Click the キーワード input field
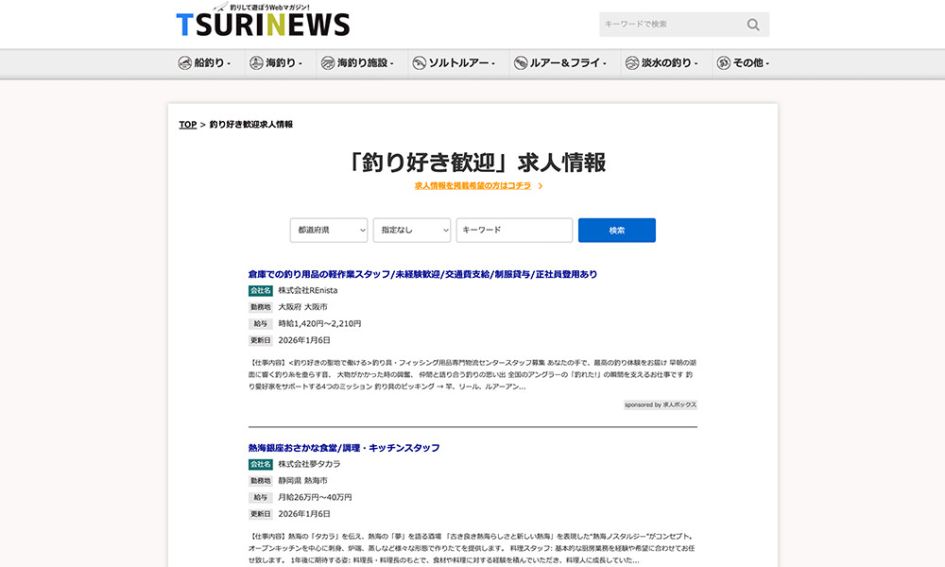Viewport: 945px width, 567px height. pos(514,230)
